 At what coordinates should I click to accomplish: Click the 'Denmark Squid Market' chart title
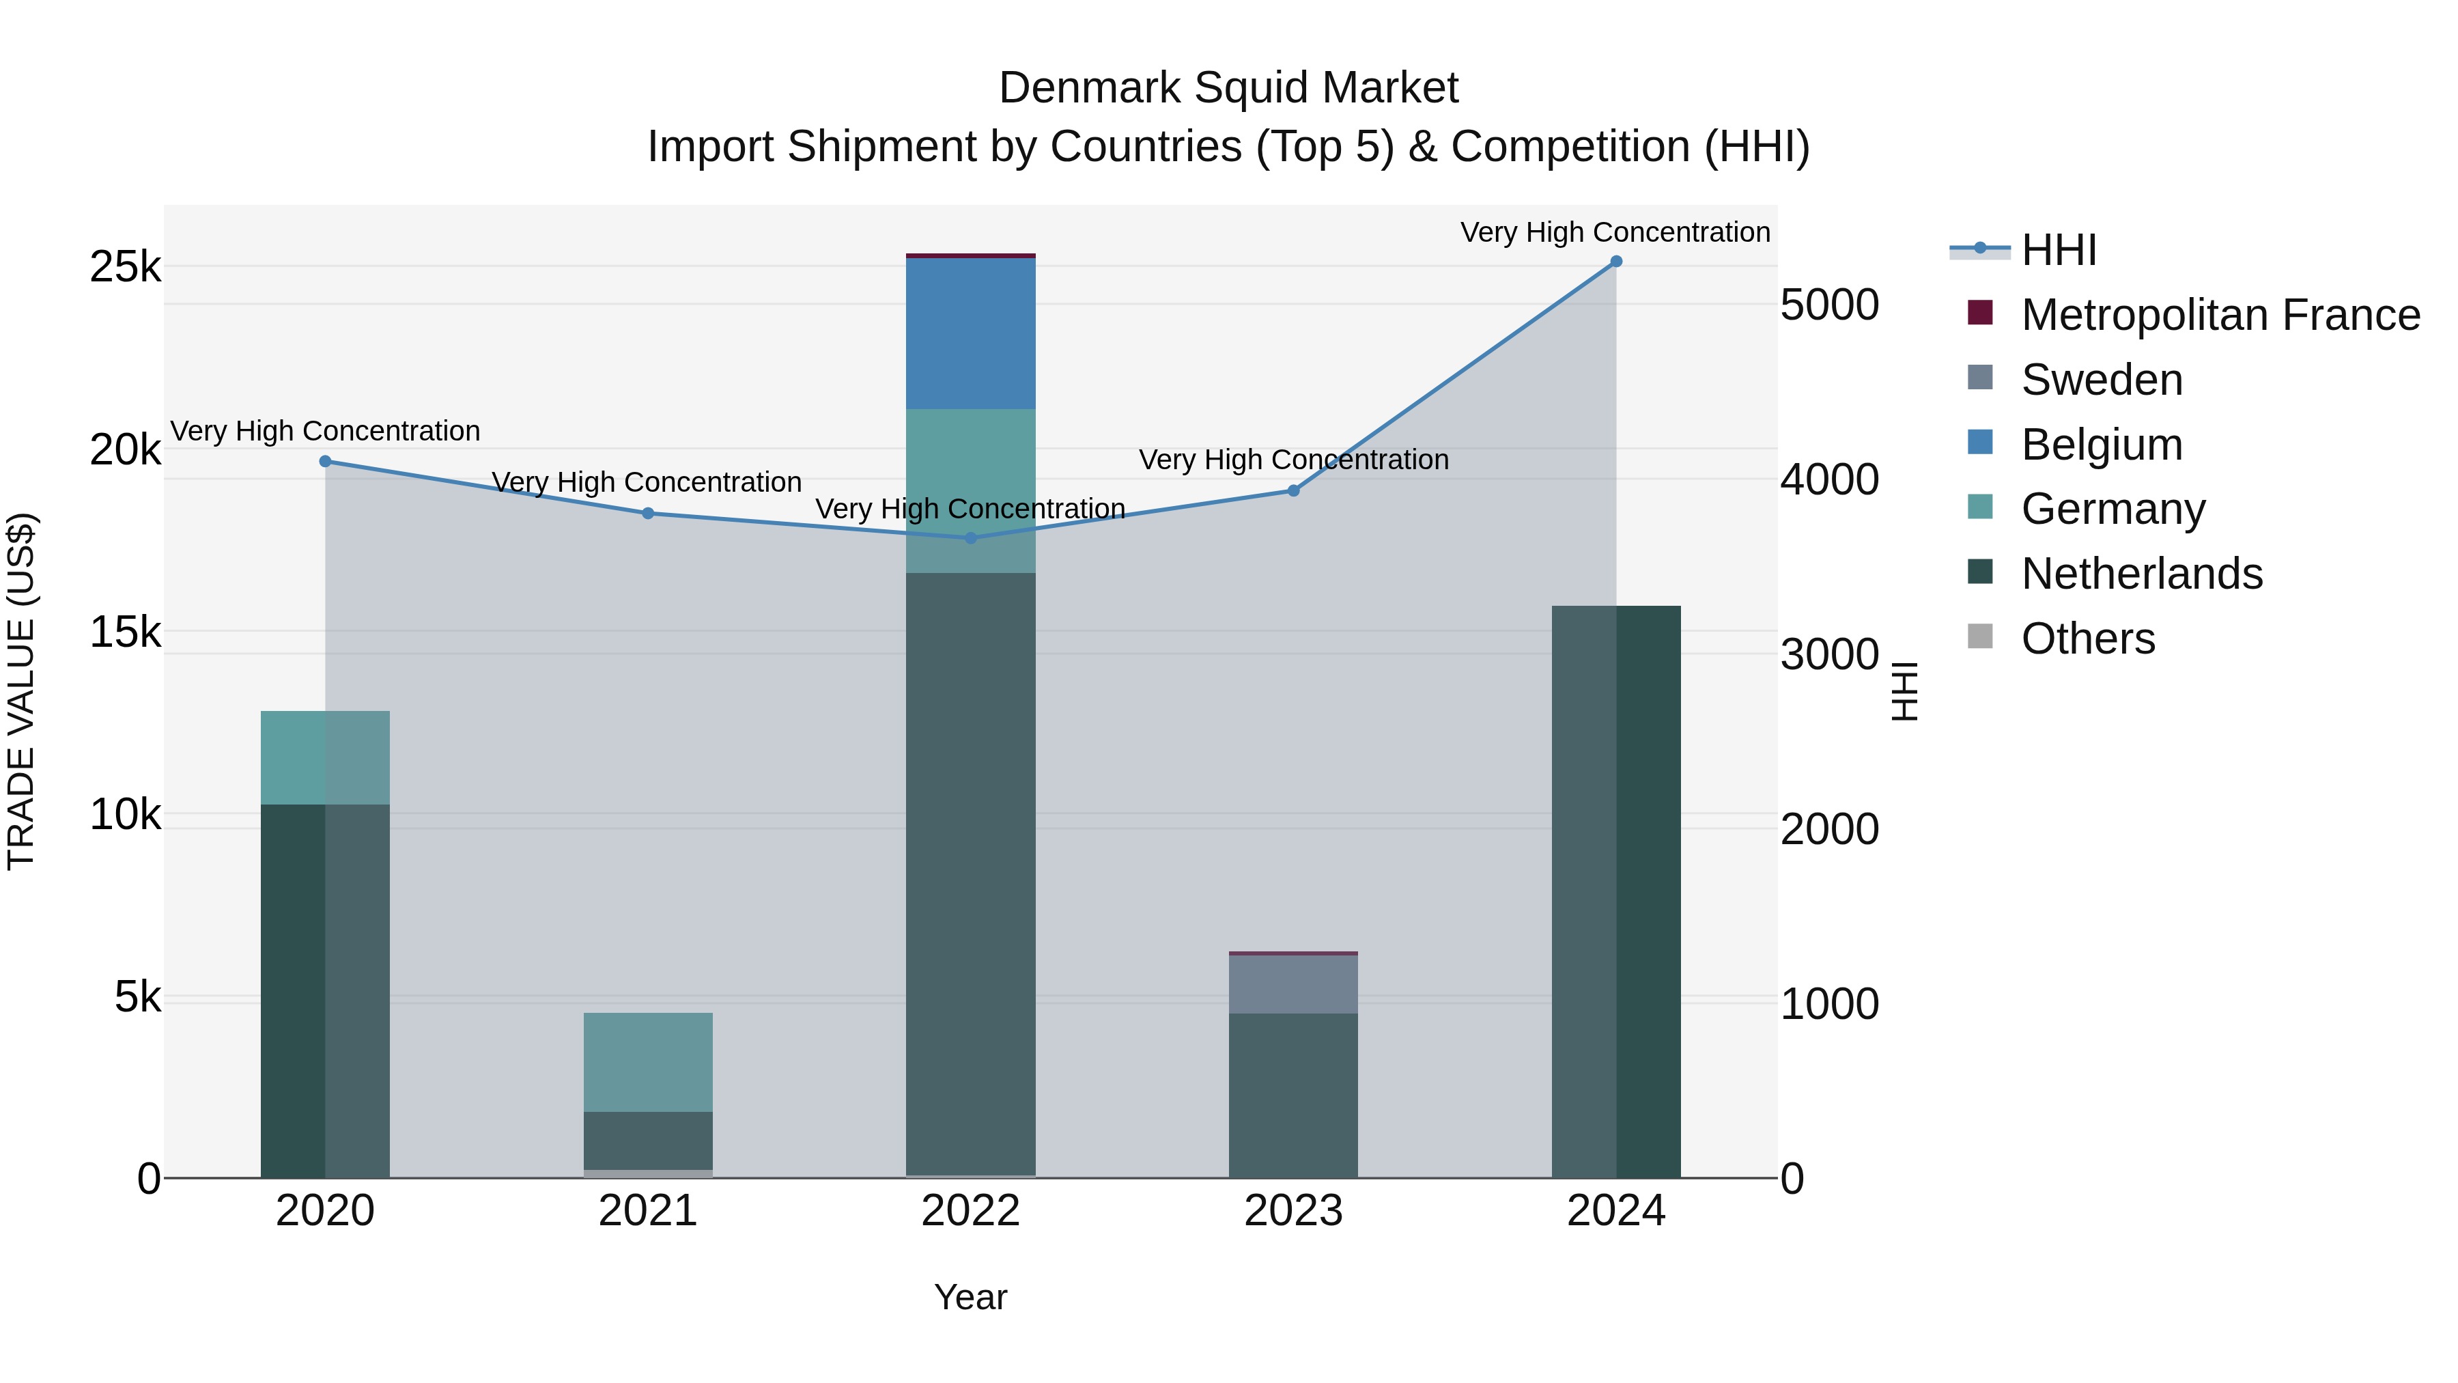pos(1229,88)
